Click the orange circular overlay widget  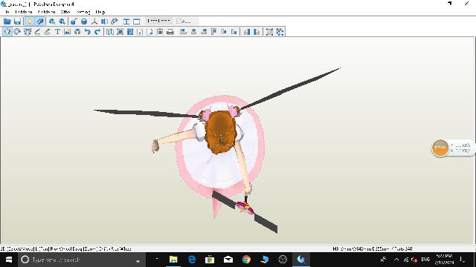point(440,148)
